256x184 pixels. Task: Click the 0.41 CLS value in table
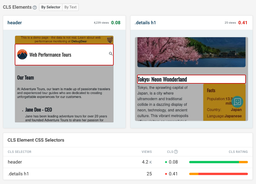pos(173,174)
